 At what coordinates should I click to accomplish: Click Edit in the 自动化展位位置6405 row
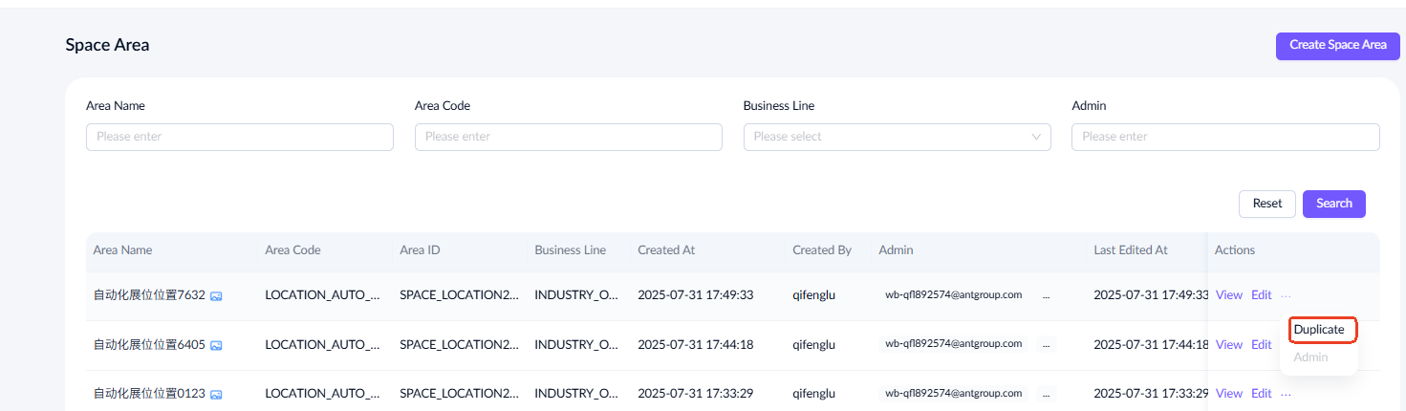[x=1261, y=344]
